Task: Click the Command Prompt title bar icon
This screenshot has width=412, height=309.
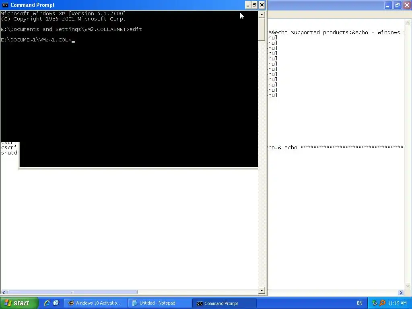Action: click(x=5, y=5)
